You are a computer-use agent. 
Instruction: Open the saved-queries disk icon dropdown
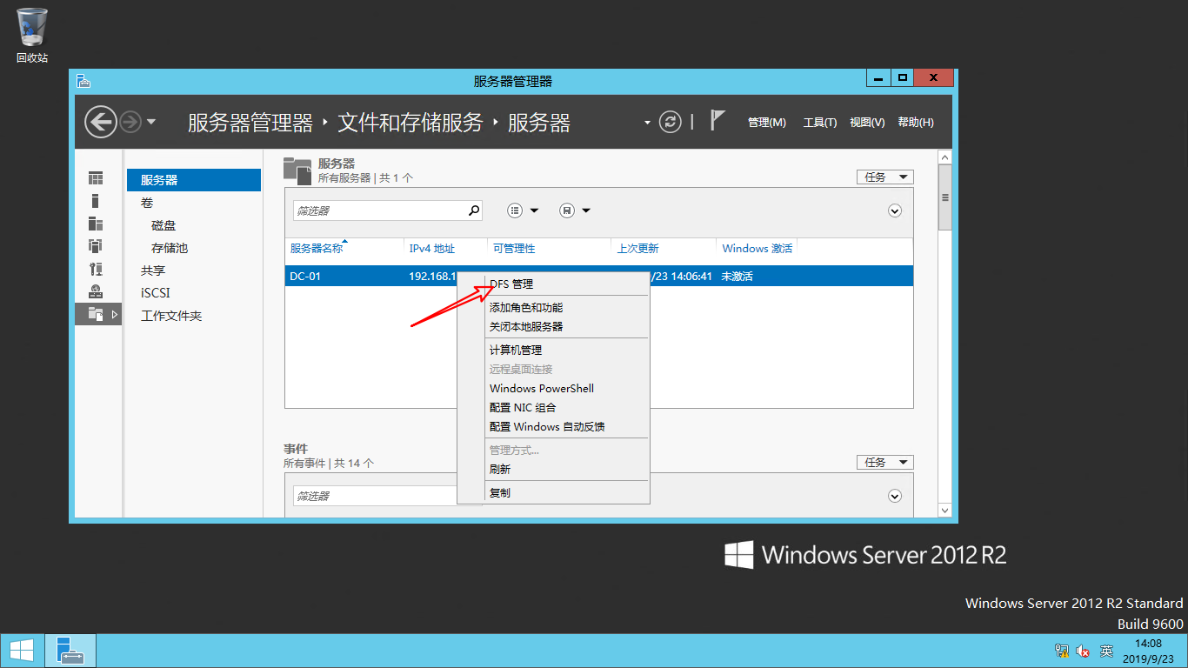click(x=575, y=210)
